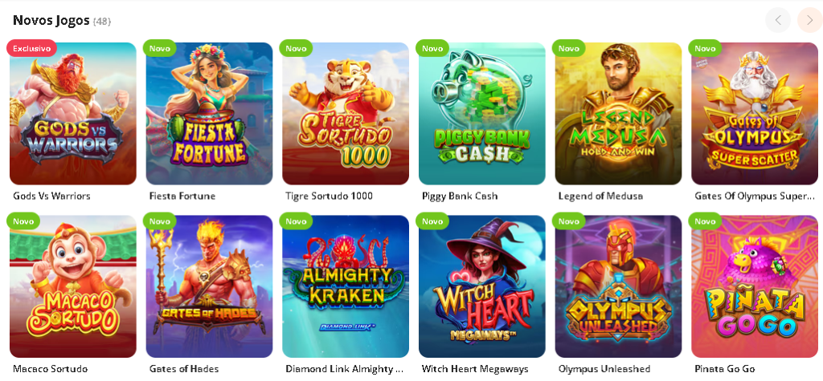Open Witch Heart Megaways game tile
Screen dimensions: 823x381
482,286
